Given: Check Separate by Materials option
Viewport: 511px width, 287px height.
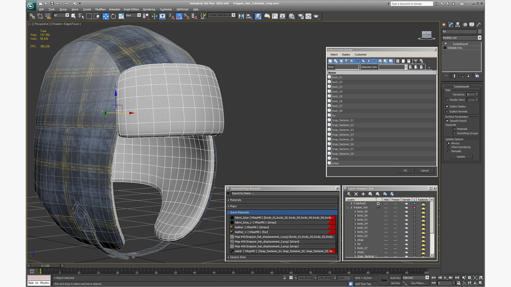Looking at the screenshot, I should pyautogui.click(x=454, y=129).
